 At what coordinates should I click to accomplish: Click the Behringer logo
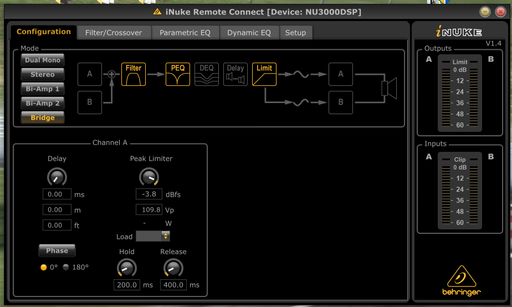coord(462,281)
